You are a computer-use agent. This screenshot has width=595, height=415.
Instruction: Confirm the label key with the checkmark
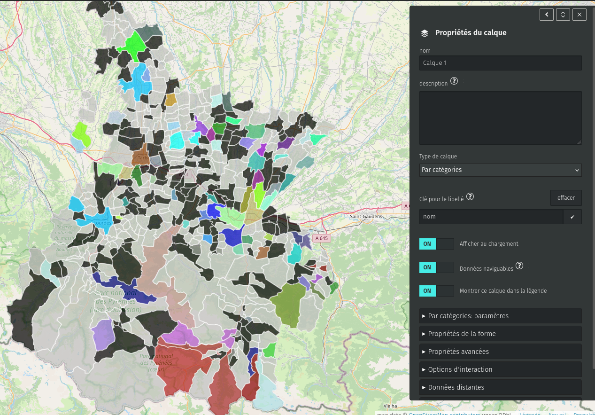pos(572,217)
